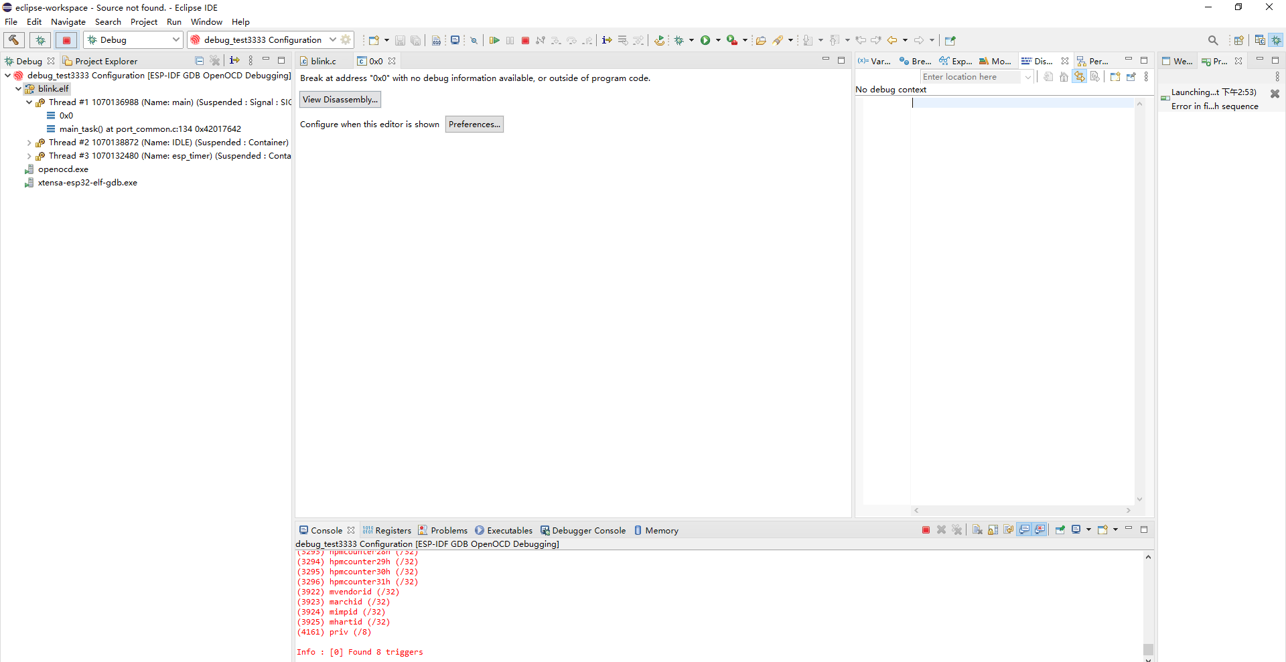
Task: Open the Memory tab
Action: [x=656, y=531]
